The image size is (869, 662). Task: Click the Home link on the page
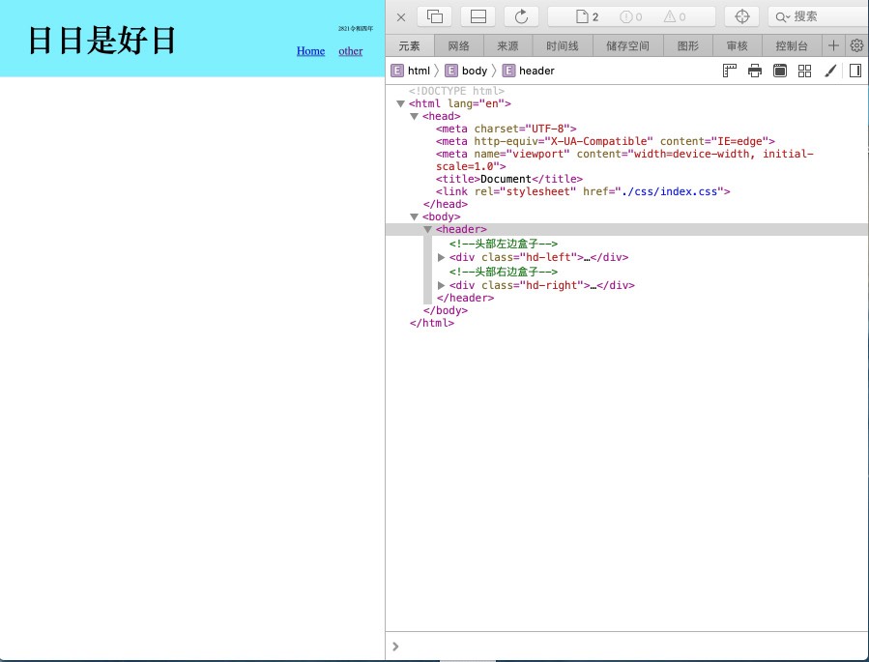click(310, 51)
